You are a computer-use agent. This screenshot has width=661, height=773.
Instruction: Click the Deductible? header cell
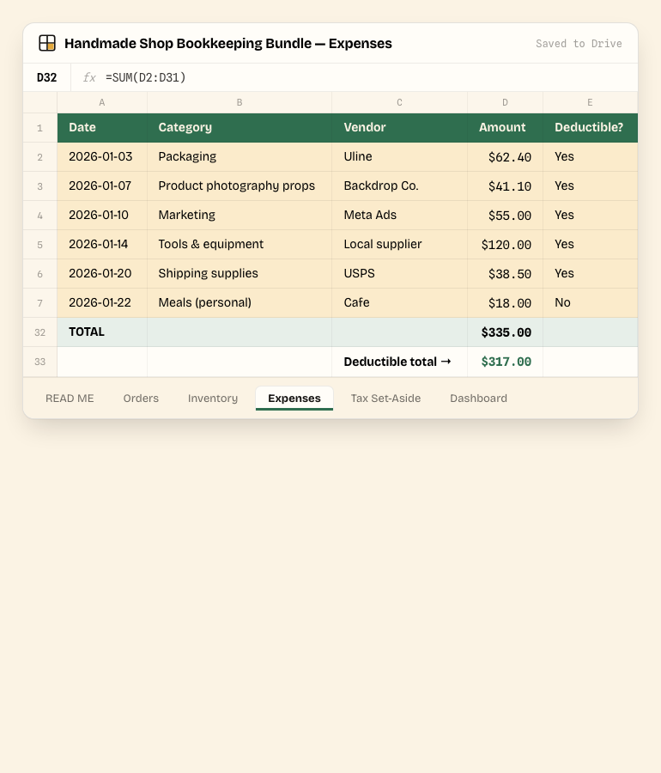pos(590,128)
